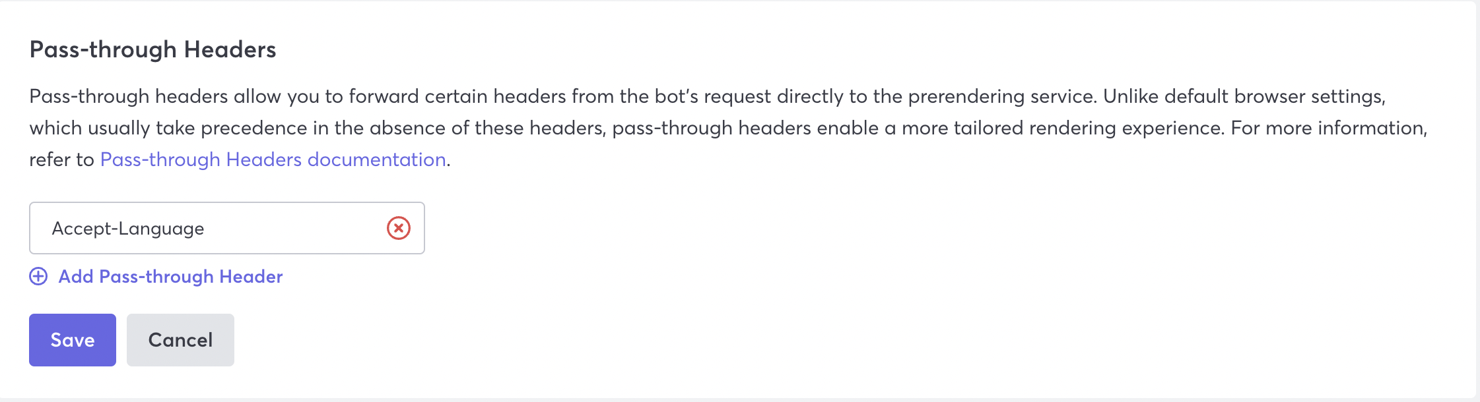This screenshot has width=1480, height=402.
Task: Click the Add Pass-through Header link
Action: pyautogui.click(x=170, y=277)
